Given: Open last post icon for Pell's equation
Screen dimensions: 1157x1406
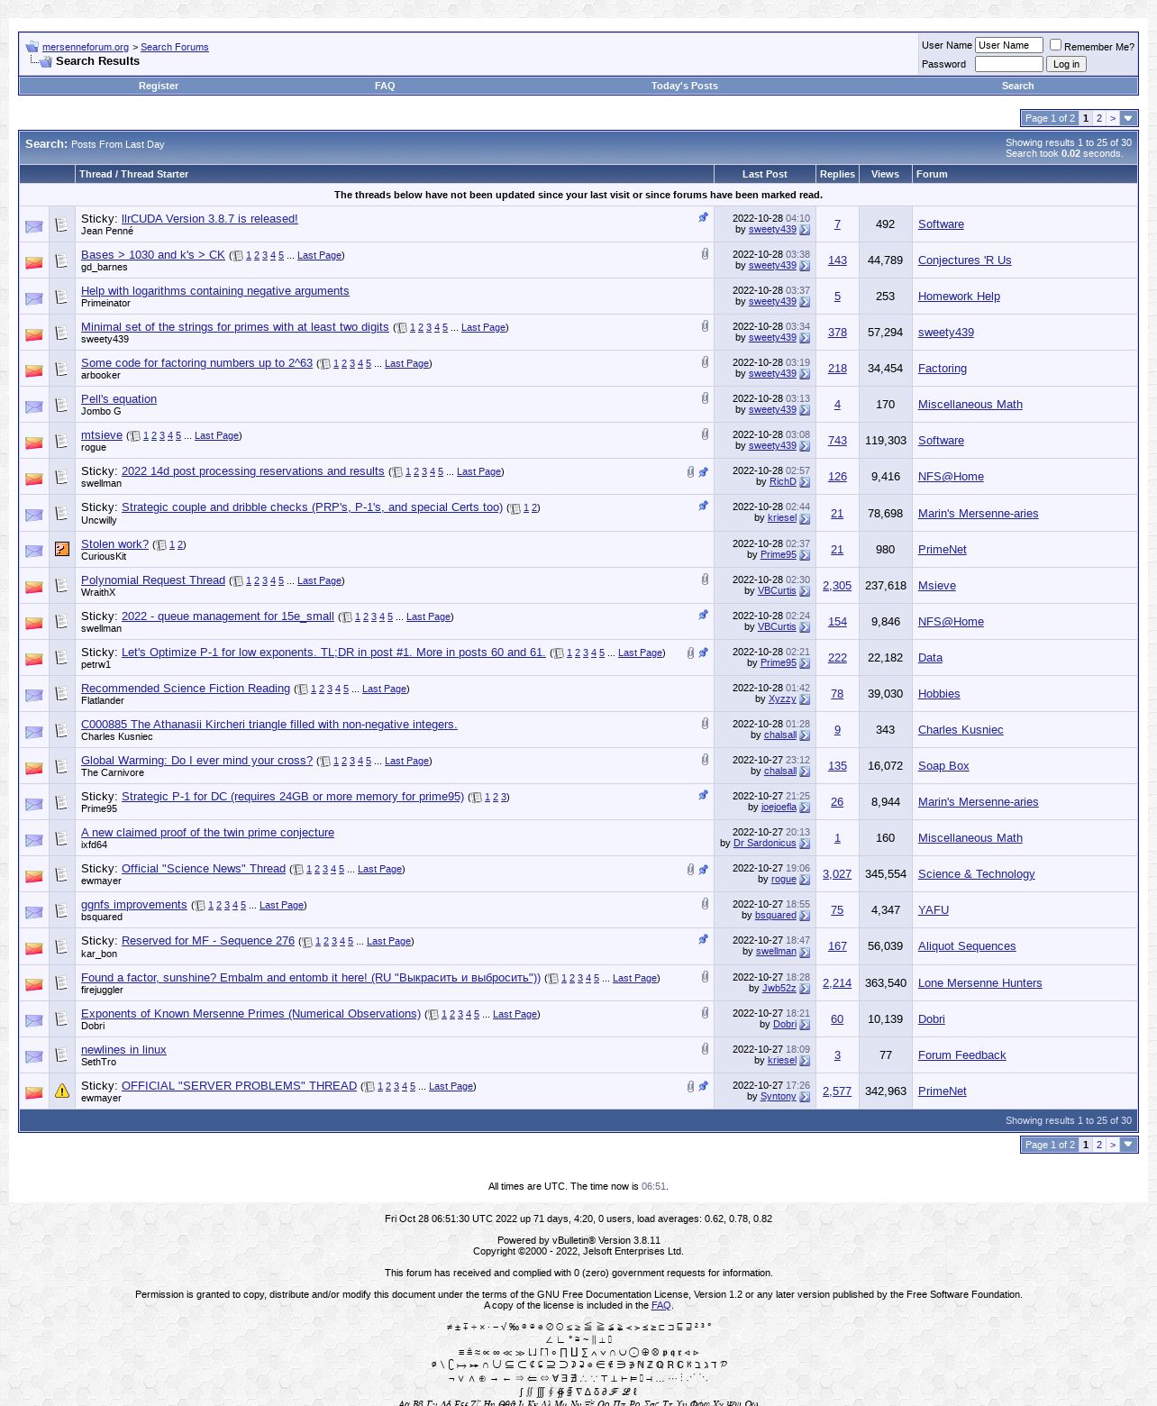Looking at the screenshot, I should [x=805, y=411].
